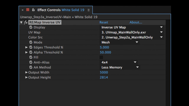Click the Display property label

[39, 27]
